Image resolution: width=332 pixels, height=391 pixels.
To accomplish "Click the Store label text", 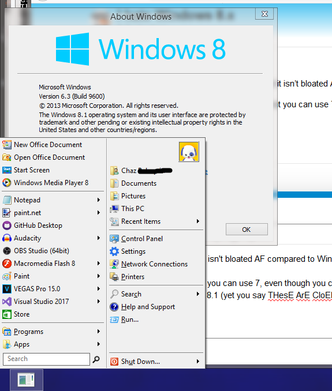I will pyautogui.click(x=22, y=314).
